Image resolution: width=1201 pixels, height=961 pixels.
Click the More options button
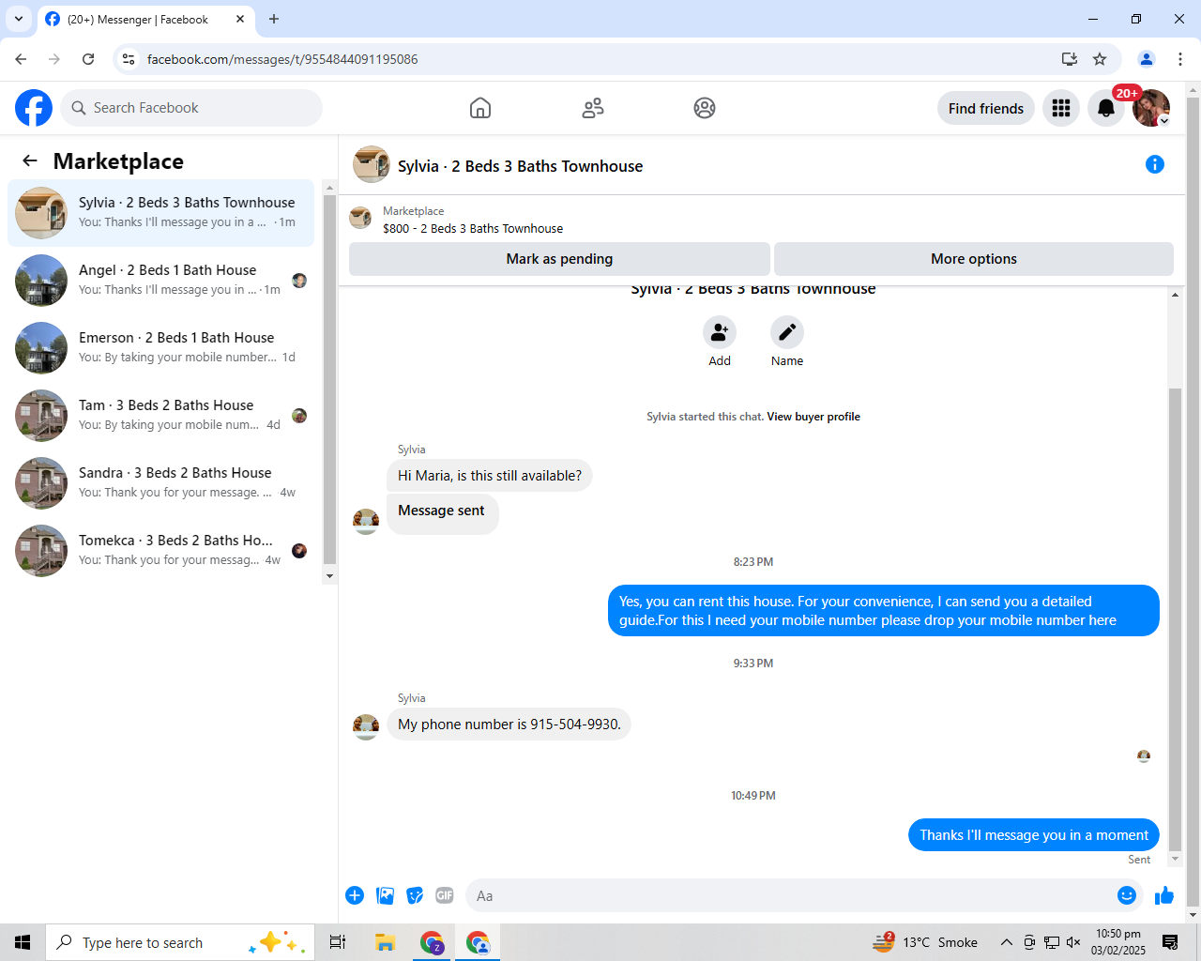(x=974, y=259)
